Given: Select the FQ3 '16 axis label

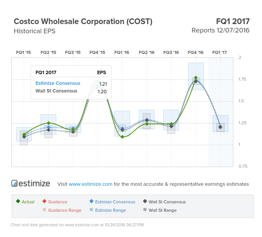Looking at the screenshot, I should click(x=171, y=52).
